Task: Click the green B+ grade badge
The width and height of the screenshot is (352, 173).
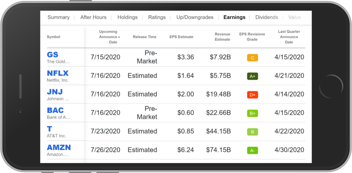Action: coord(253,113)
